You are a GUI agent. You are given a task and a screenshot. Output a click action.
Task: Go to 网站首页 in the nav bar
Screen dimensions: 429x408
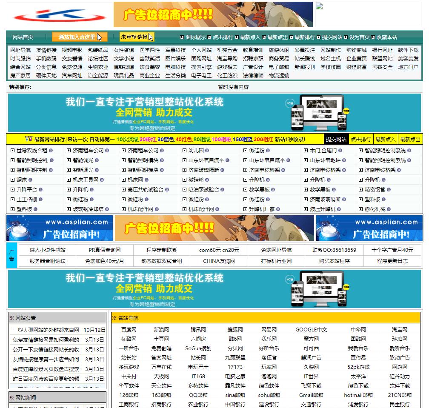(x=23, y=37)
